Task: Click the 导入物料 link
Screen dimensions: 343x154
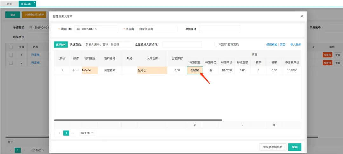Action: tap(296, 45)
